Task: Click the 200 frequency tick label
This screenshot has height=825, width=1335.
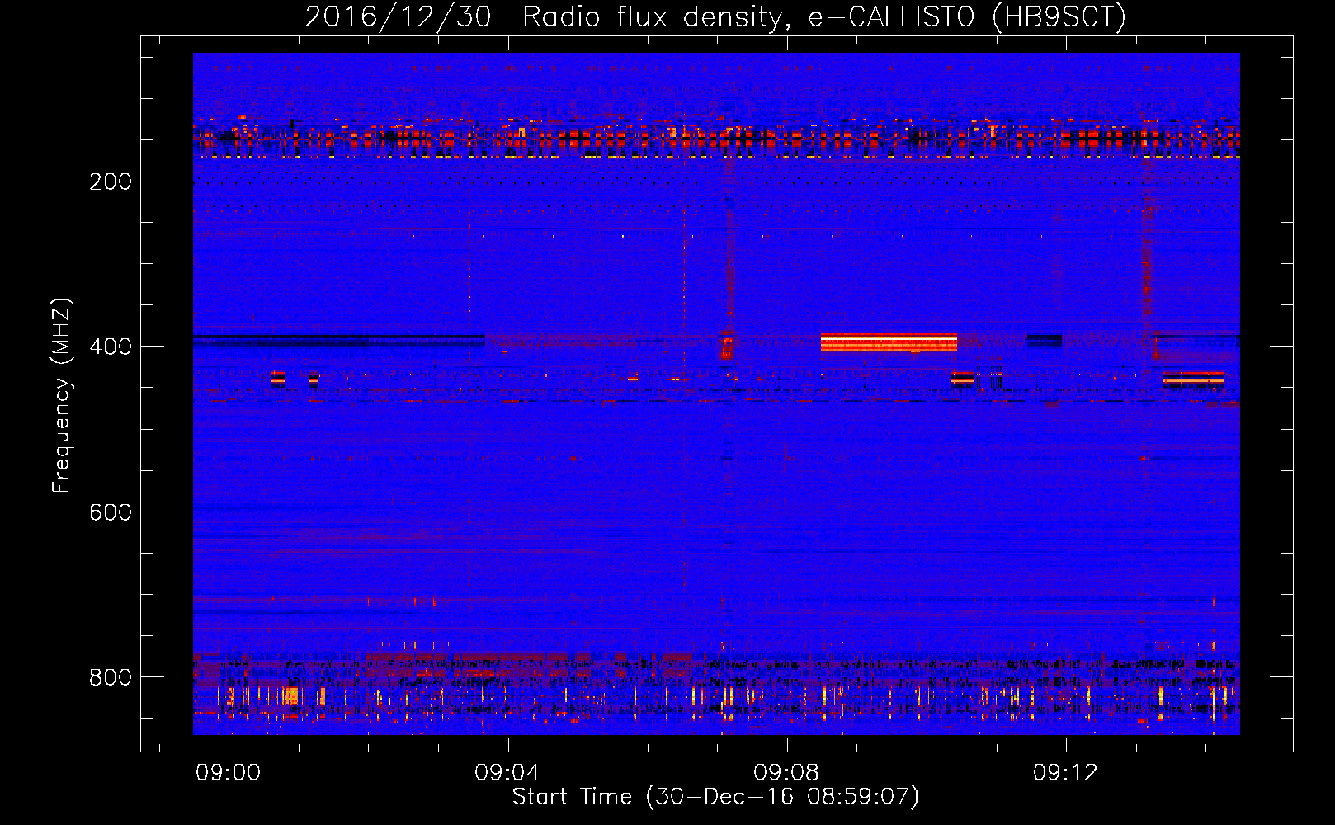Action: [111, 181]
